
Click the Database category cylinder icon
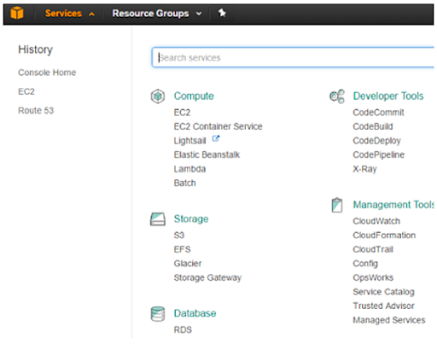pyautogui.click(x=158, y=314)
